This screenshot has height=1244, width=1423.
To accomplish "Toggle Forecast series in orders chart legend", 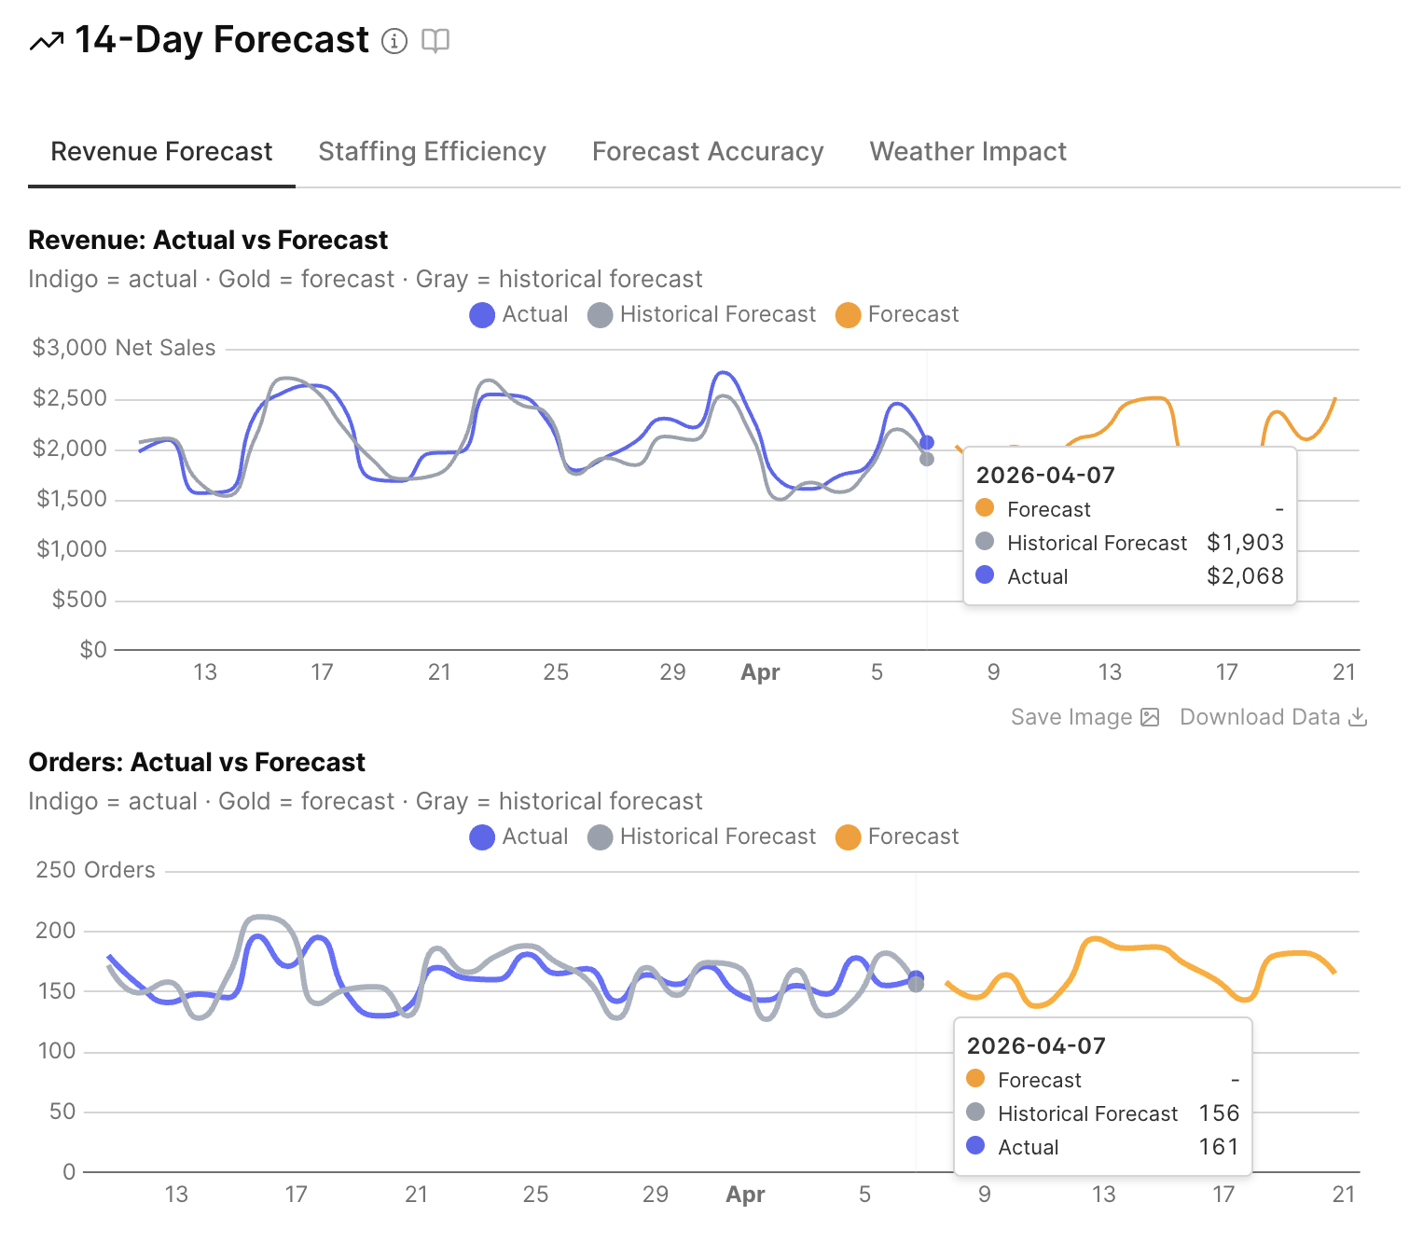I will (897, 837).
